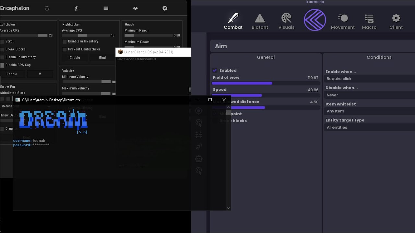Adjust the Rightclicker Average CPS slider
The height and width of the screenshot is (233, 415).
(x=86, y=35)
